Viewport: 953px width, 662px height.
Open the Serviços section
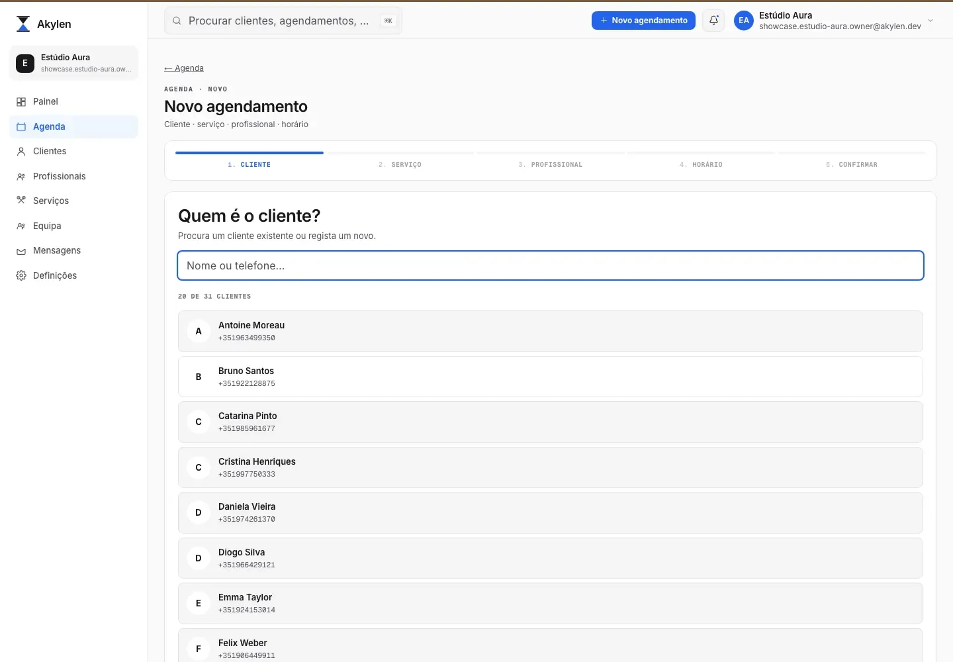click(74, 201)
